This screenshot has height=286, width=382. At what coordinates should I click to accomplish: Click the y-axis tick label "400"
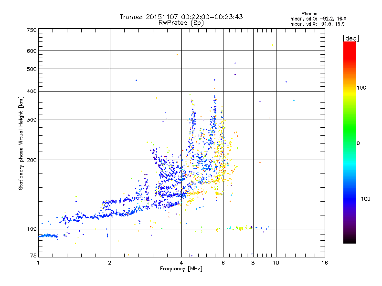point(32,91)
